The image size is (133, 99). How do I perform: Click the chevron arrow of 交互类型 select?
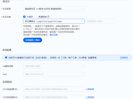(x=82, y=9)
